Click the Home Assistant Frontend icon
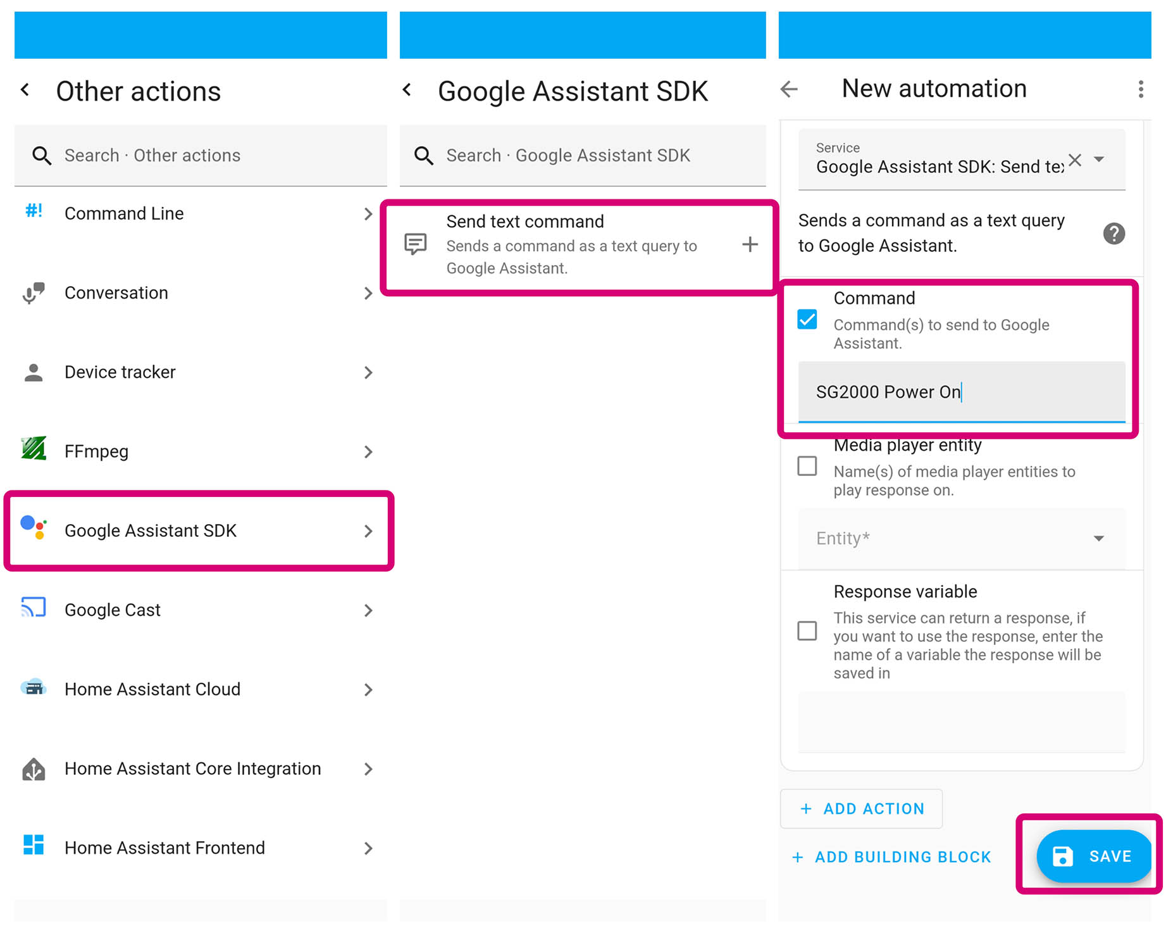The width and height of the screenshot is (1166, 933). pyautogui.click(x=34, y=844)
